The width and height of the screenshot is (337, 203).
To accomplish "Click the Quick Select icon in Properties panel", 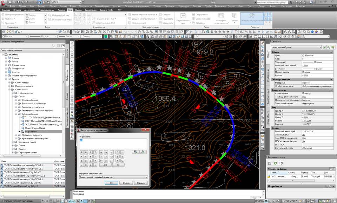I will click(x=329, y=47).
